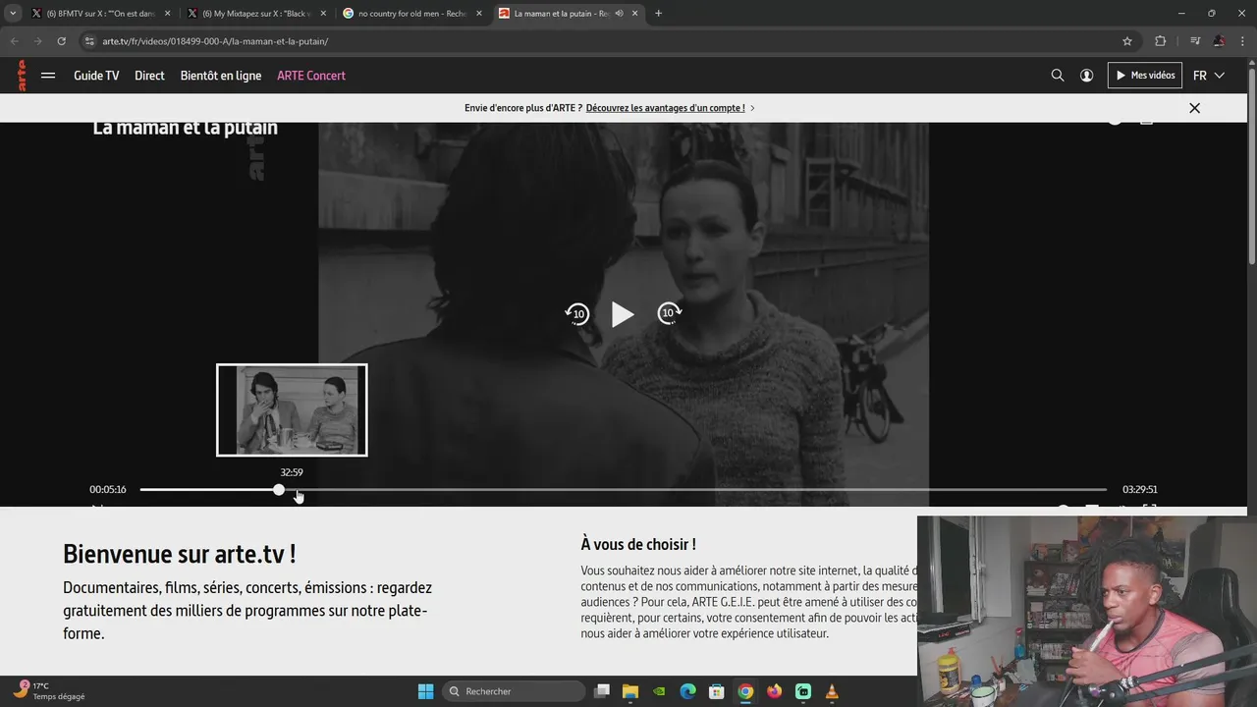Click the Chrome taskbar icon
The height and width of the screenshot is (707, 1257).
coord(745,691)
